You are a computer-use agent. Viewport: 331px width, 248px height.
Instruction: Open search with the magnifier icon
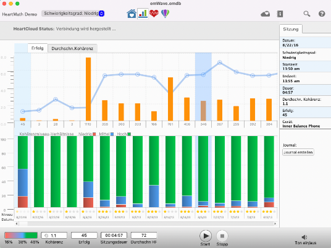(307, 14)
